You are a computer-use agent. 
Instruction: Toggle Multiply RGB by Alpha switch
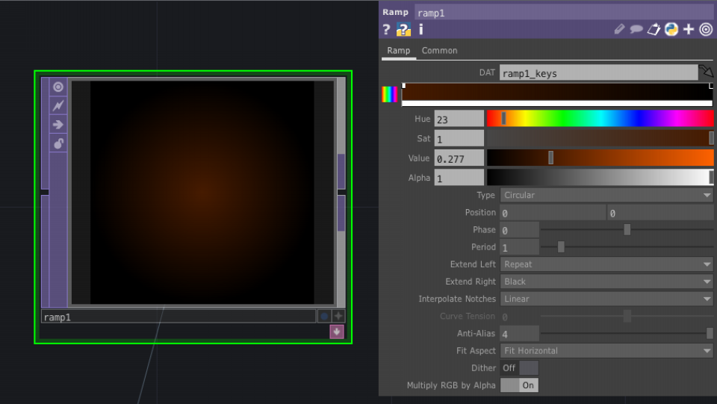(519, 385)
